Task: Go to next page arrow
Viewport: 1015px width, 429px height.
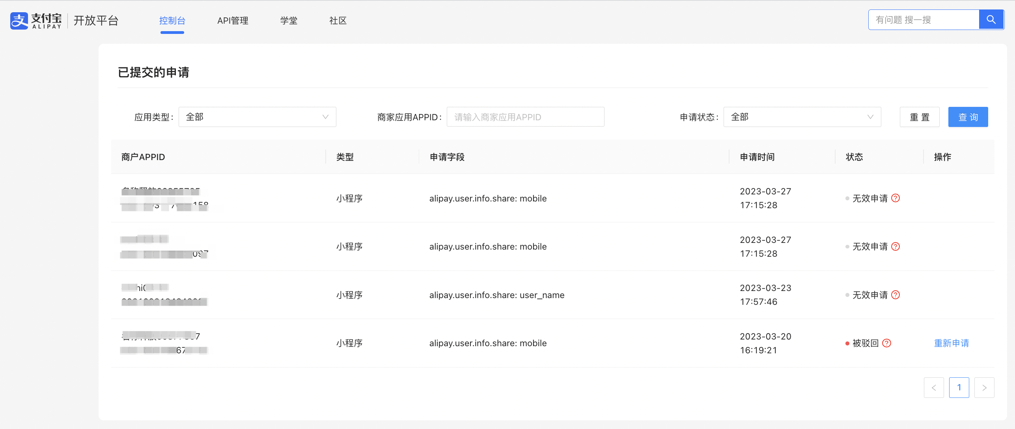Action: 984,388
